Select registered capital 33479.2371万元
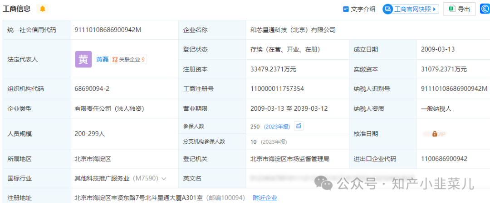 (x=273, y=69)
